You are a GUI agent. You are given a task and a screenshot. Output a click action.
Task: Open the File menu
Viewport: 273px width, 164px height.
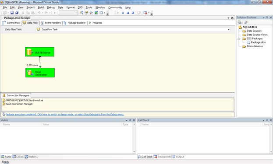tap(5, 7)
